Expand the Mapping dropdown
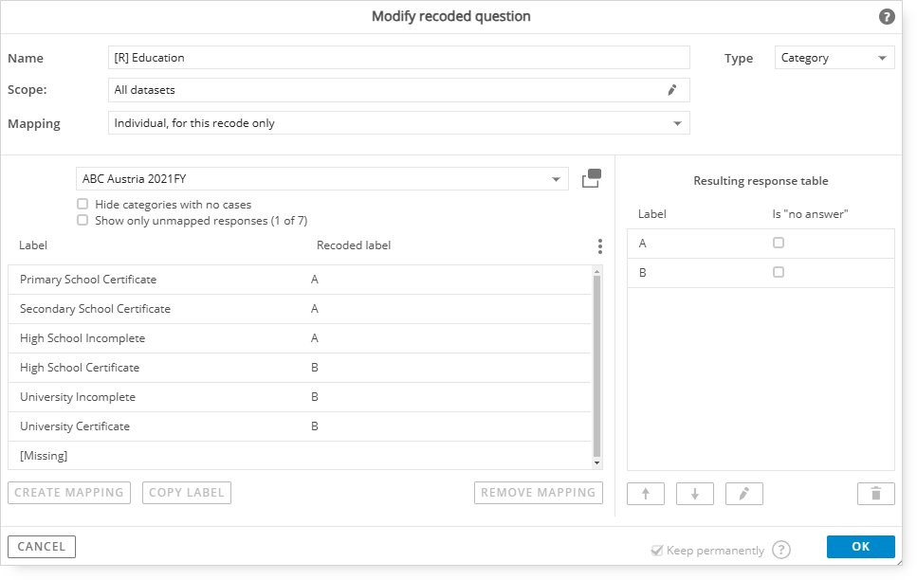 point(399,123)
